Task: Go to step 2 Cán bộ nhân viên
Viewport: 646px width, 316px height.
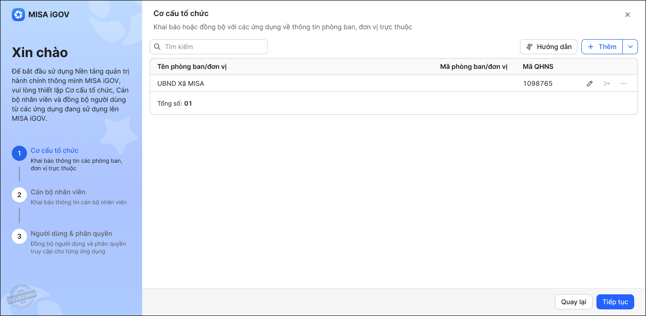Action: pos(58,192)
